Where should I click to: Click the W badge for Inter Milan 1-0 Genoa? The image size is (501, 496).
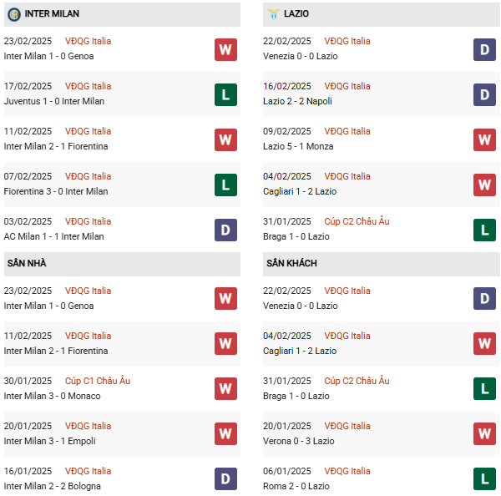coord(225,49)
